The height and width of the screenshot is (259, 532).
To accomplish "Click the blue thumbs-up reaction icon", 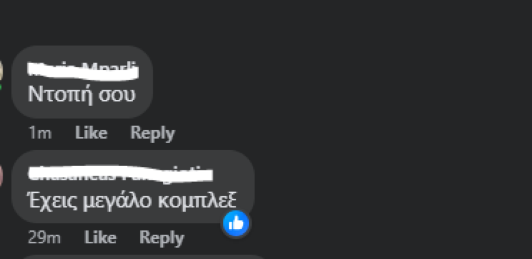I will pos(236,224).
